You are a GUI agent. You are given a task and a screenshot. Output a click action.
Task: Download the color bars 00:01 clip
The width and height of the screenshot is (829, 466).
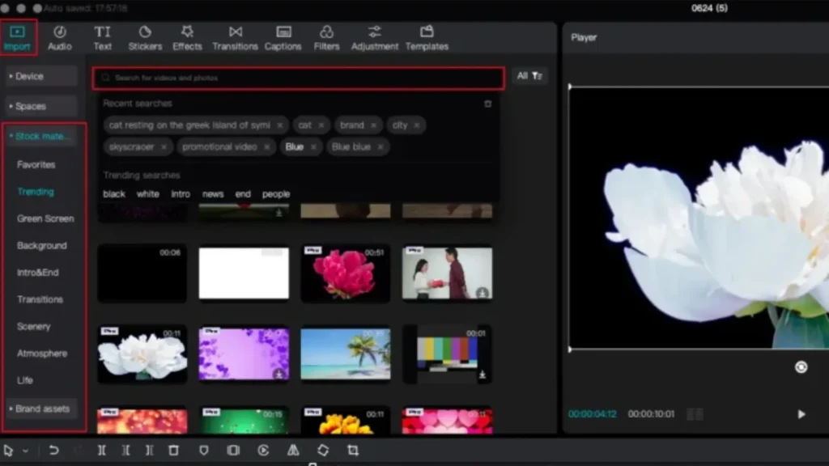pyautogui.click(x=483, y=375)
